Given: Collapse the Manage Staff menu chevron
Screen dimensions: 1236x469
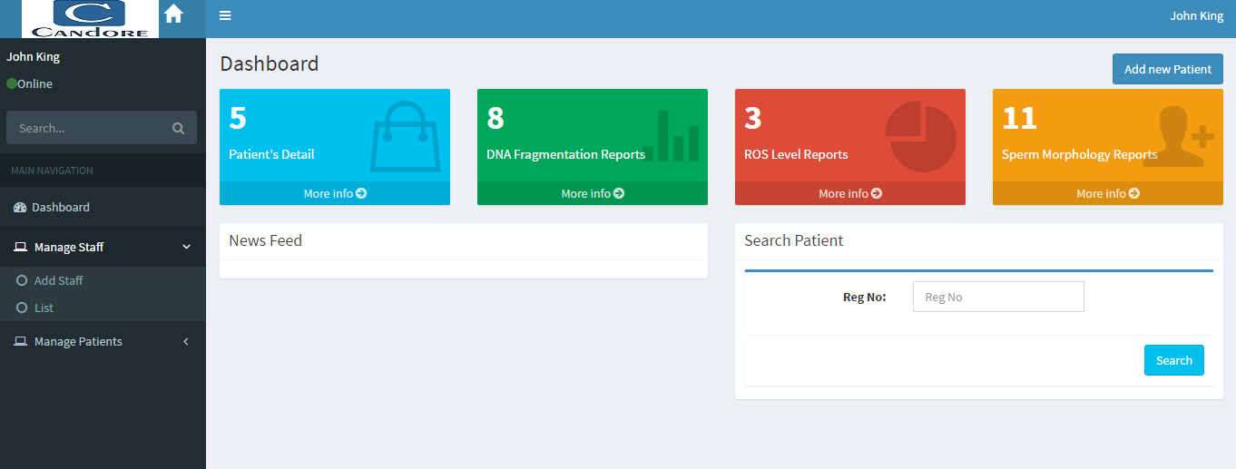Looking at the screenshot, I should tap(186, 247).
